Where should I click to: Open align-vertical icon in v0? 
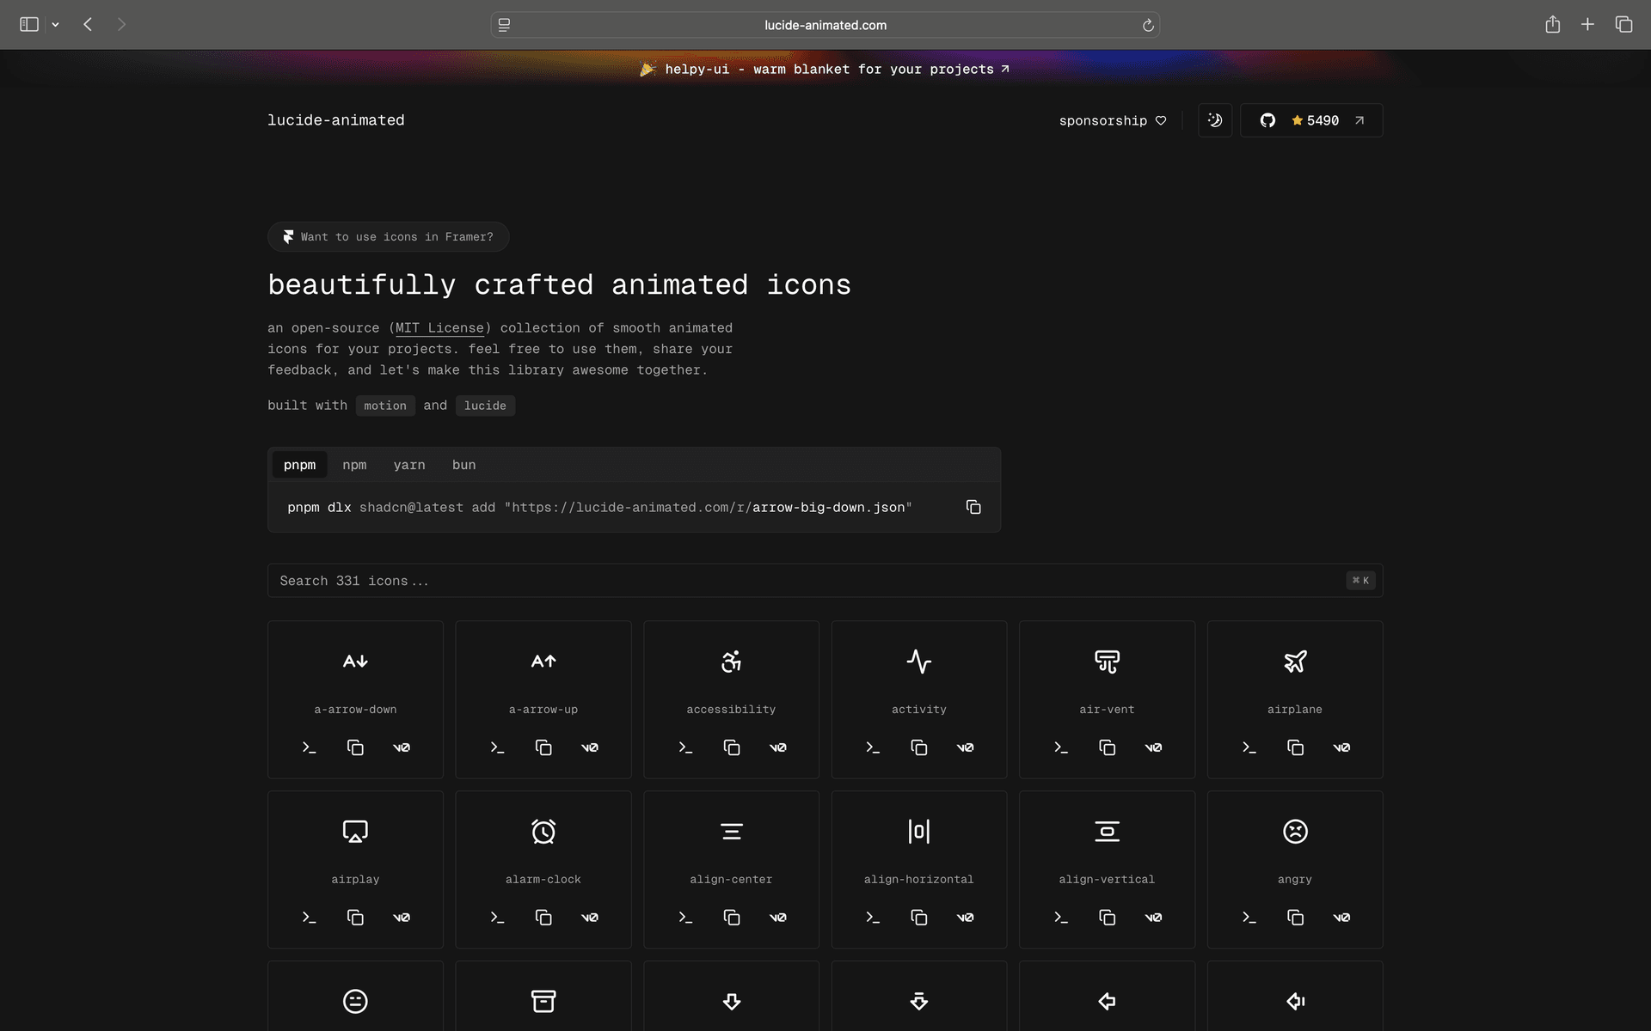pos(1153,918)
